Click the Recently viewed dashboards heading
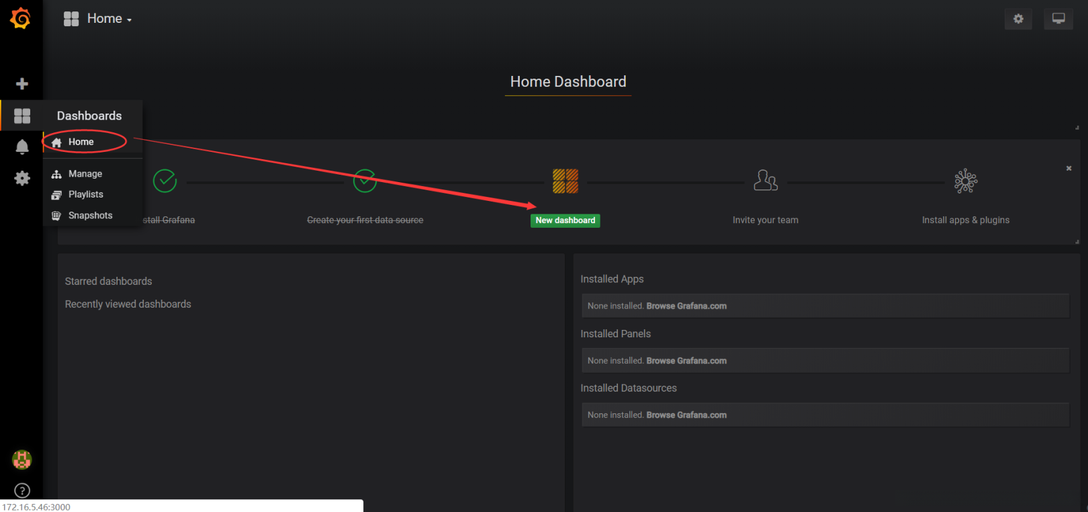 tap(128, 304)
